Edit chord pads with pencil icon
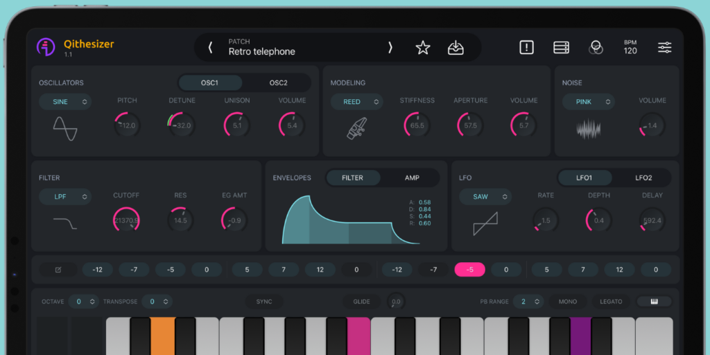Screen dimensions: 710x355 click(58, 270)
